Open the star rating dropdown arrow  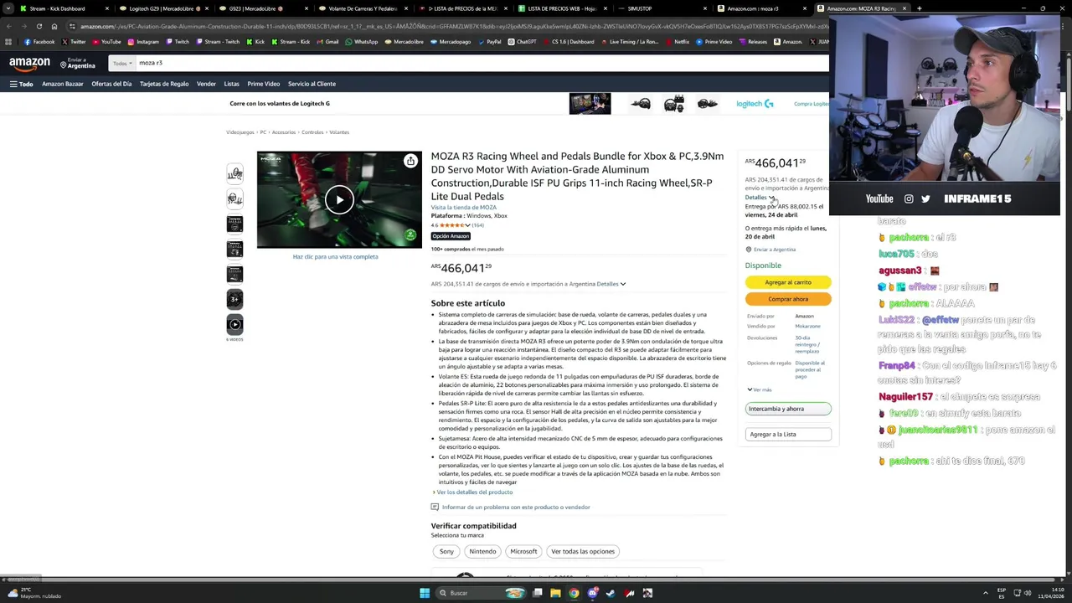(467, 225)
